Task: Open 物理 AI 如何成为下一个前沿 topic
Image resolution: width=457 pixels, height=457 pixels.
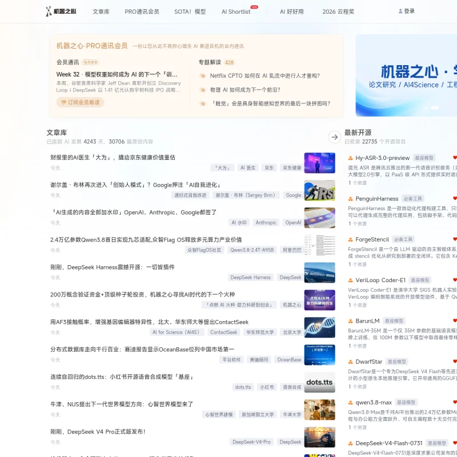Action: pyautogui.click(x=245, y=90)
